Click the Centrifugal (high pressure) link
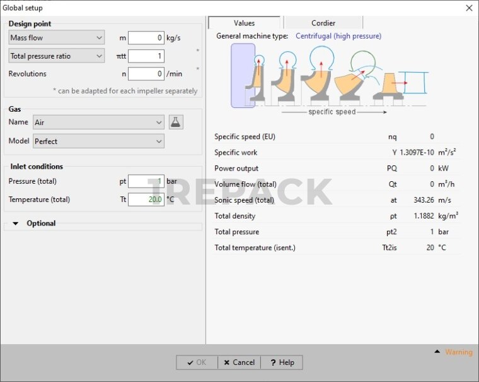Viewport: 479px width, 382px height. coord(338,36)
